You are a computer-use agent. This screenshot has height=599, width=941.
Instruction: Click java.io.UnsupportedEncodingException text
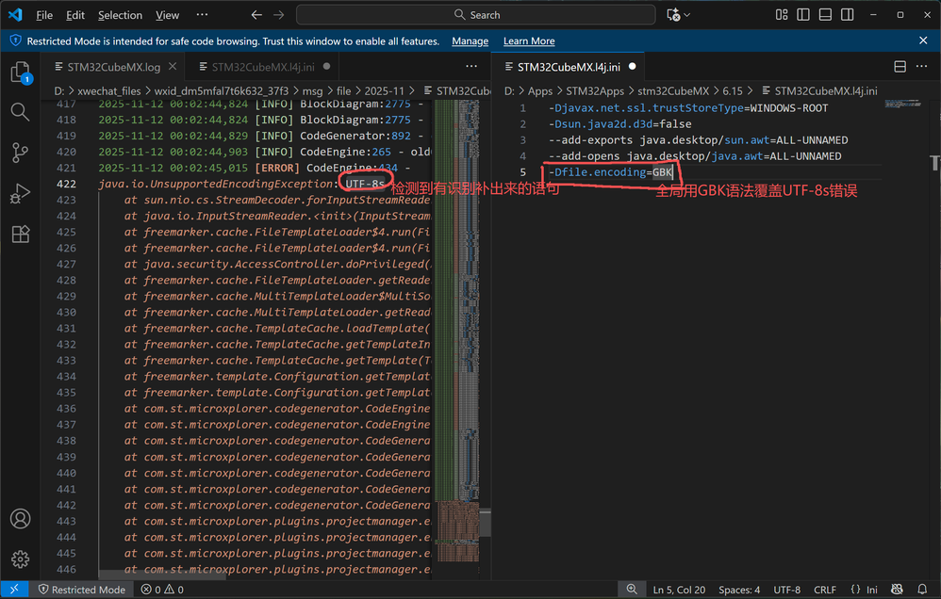coord(215,184)
